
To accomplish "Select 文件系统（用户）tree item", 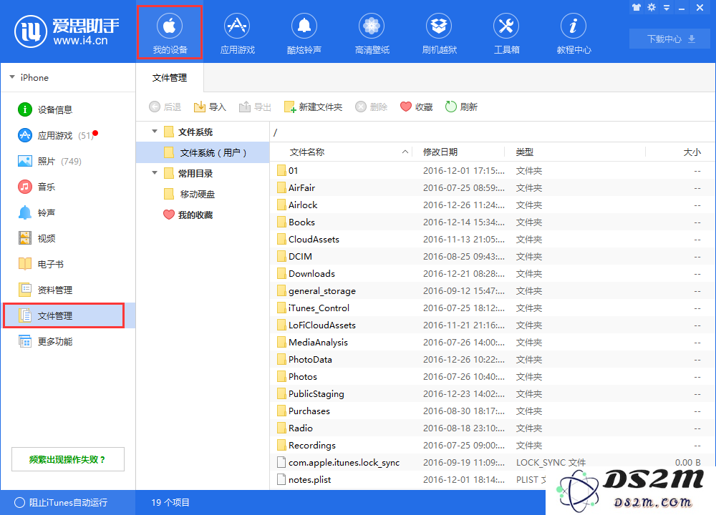I will 203,152.
